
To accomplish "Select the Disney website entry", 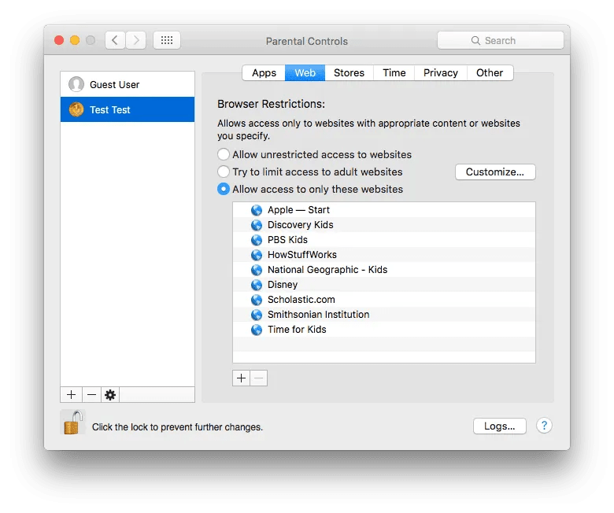I will click(x=384, y=285).
